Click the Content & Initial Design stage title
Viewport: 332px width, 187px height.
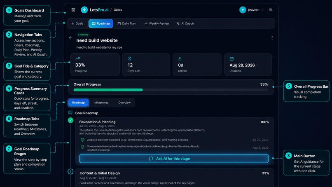click(x=100, y=173)
